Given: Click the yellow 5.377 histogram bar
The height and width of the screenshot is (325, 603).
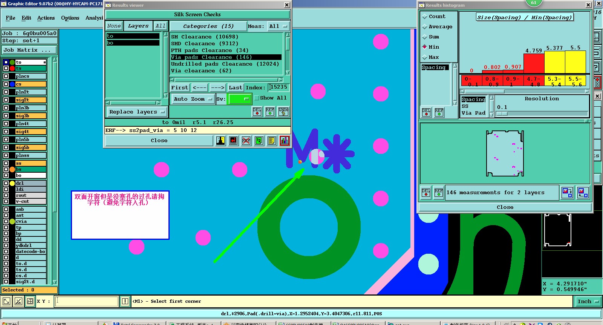Looking at the screenshot, I should click(554, 62).
